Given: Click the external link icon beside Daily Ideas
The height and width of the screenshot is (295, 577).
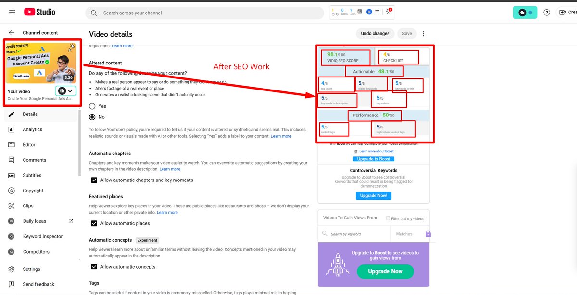Looking at the screenshot, I should pos(71,221).
